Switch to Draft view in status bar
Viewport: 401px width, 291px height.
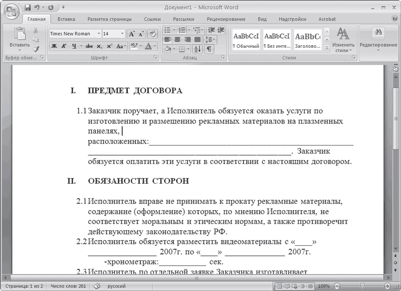click(310, 286)
